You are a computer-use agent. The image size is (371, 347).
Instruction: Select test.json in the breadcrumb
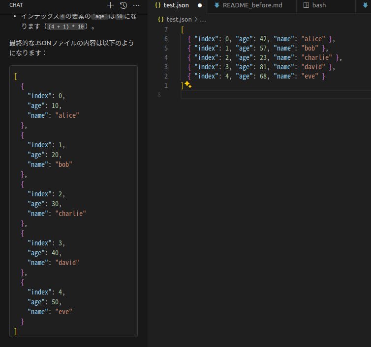179,19
